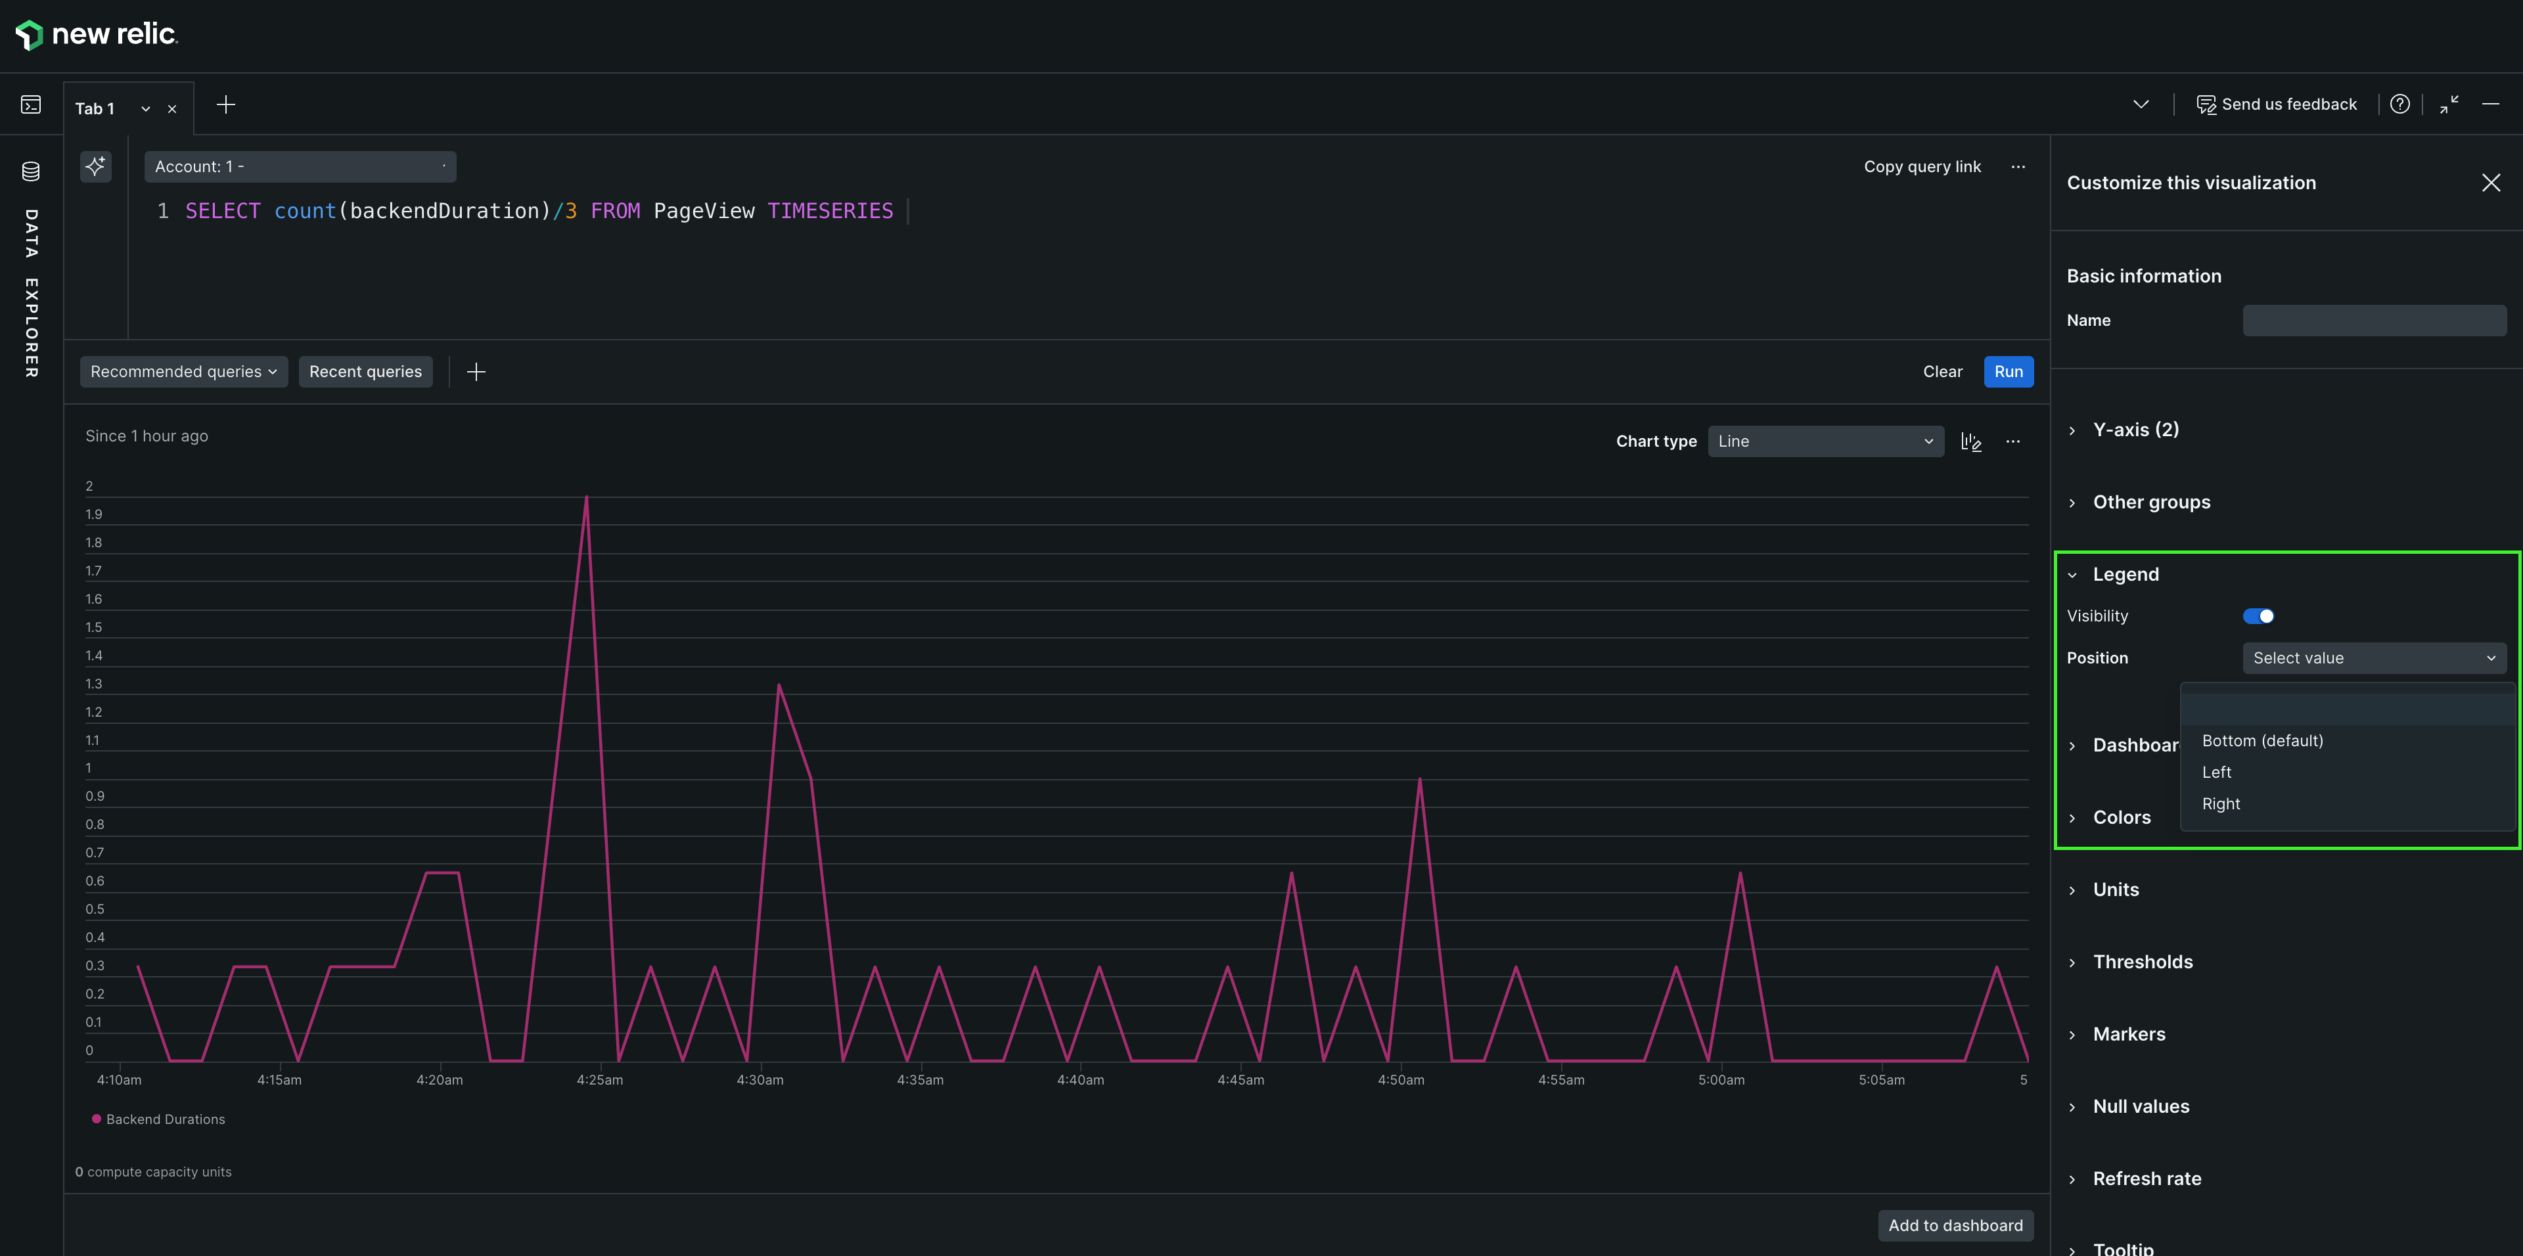2523x1256 pixels.
Task: Open the Data Explorer database icon
Action: click(32, 172)
